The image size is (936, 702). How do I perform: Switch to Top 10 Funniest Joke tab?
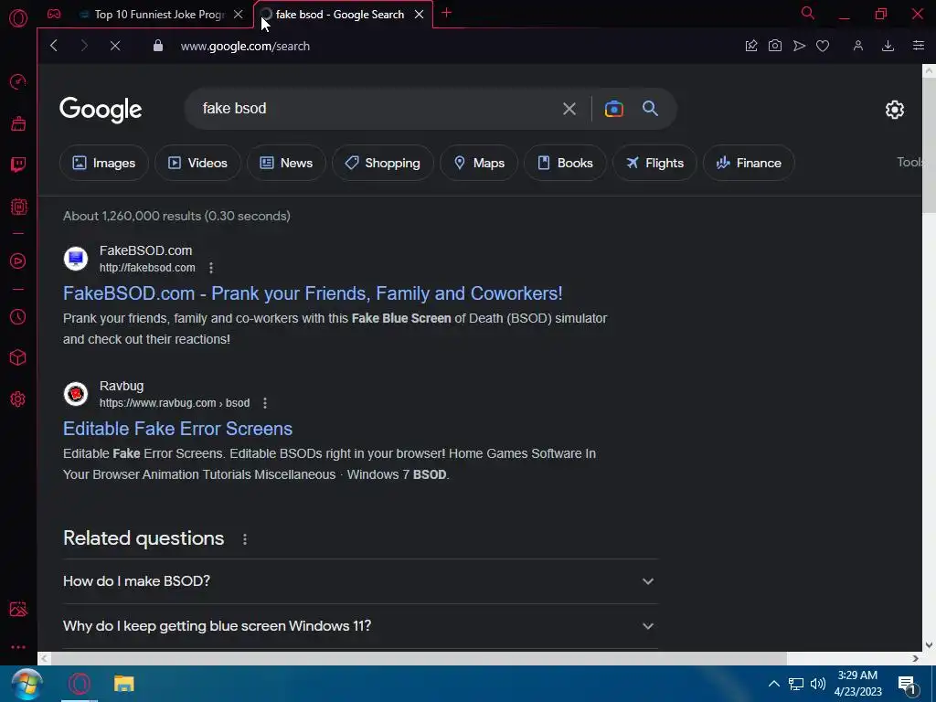pyautogui.click(x=159, y=15)
